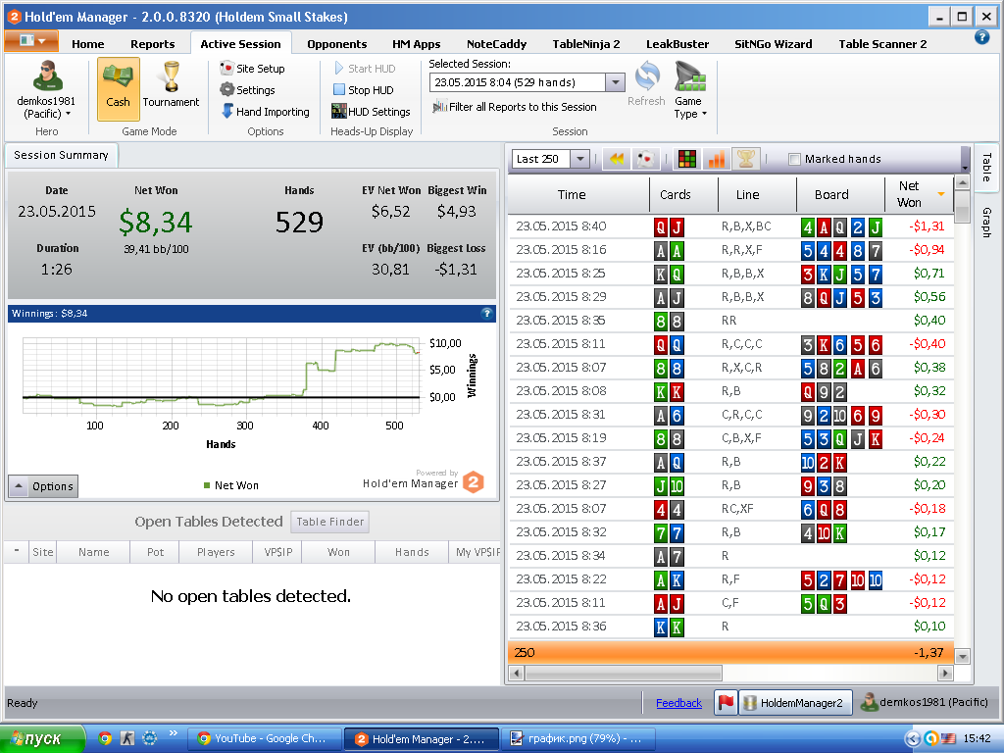
Task: Open the Last 250 hands dropdown
Action: (580, 159)
